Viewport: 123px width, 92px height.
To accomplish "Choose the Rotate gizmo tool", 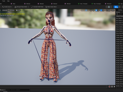I will 86,10.
